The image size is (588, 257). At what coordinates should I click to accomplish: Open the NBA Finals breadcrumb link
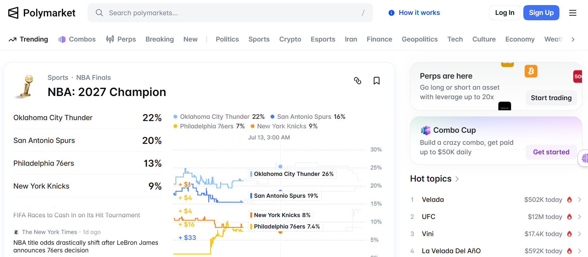(x=94, y=78)
